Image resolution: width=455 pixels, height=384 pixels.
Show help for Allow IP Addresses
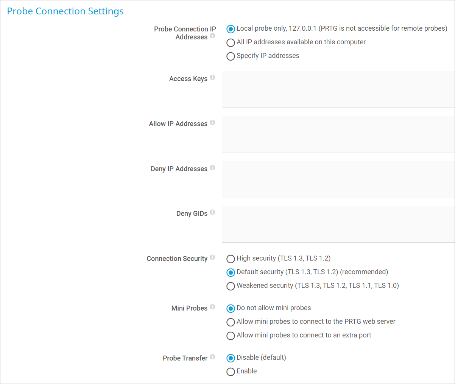tap(212, 122)
